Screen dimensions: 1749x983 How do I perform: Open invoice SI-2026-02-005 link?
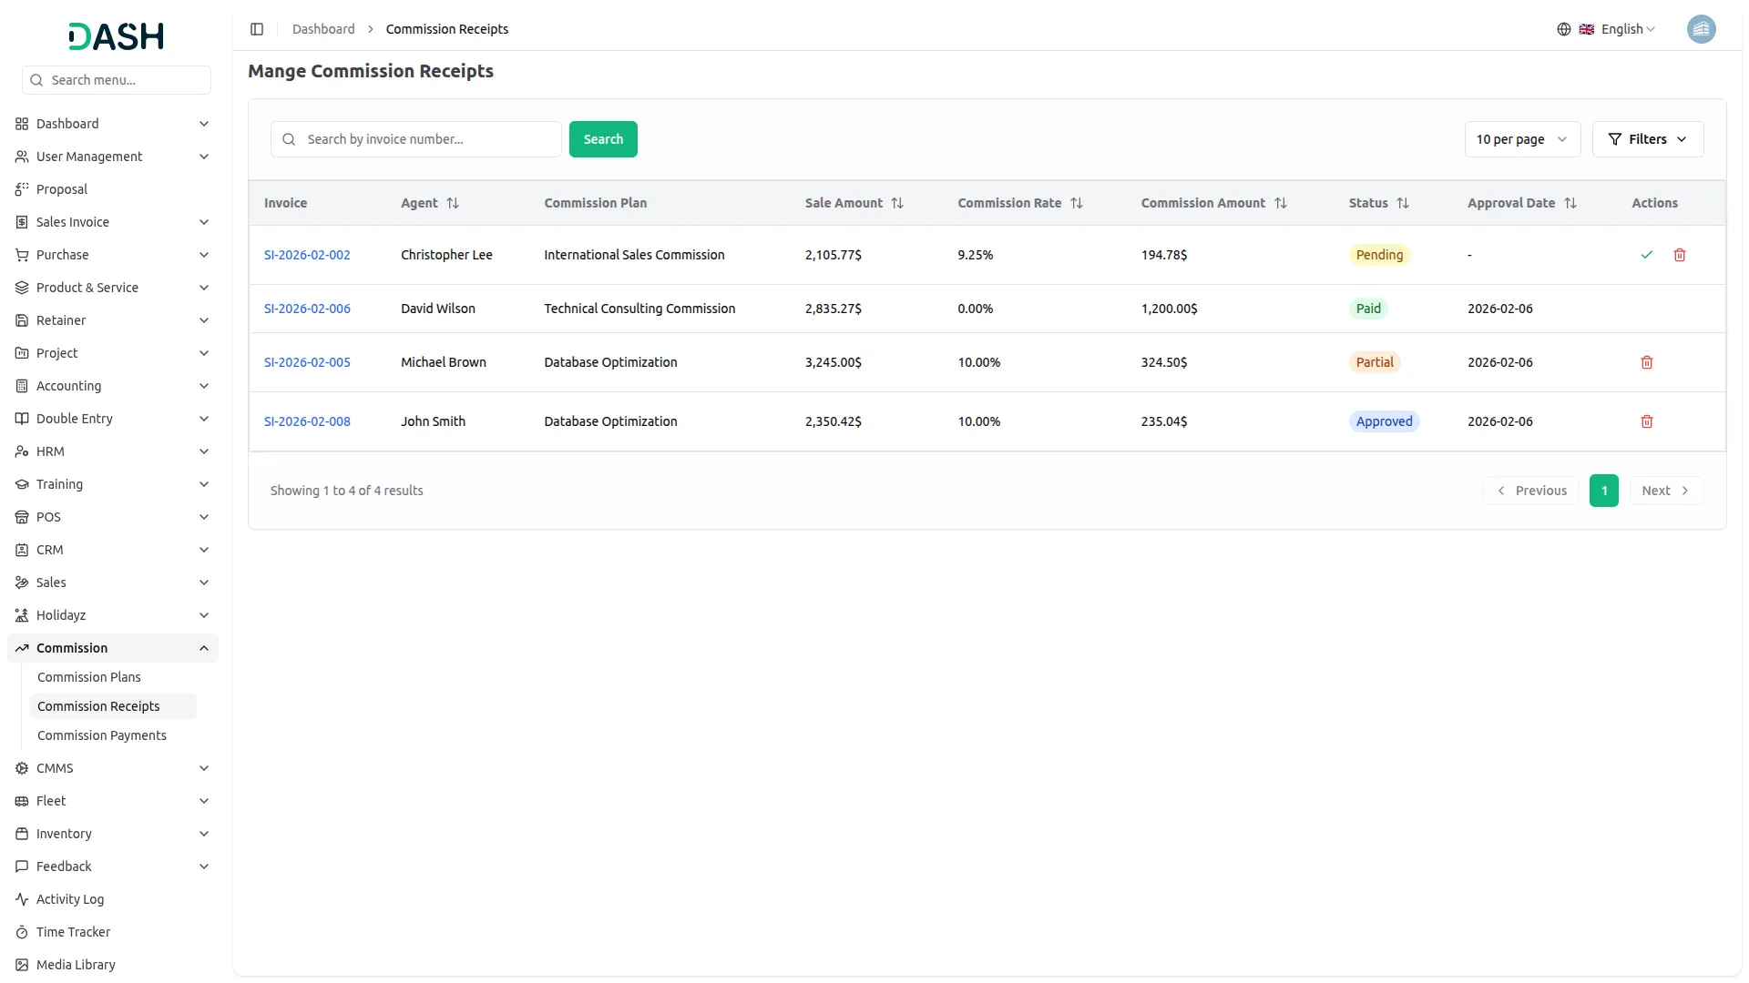tap(307, 362)
